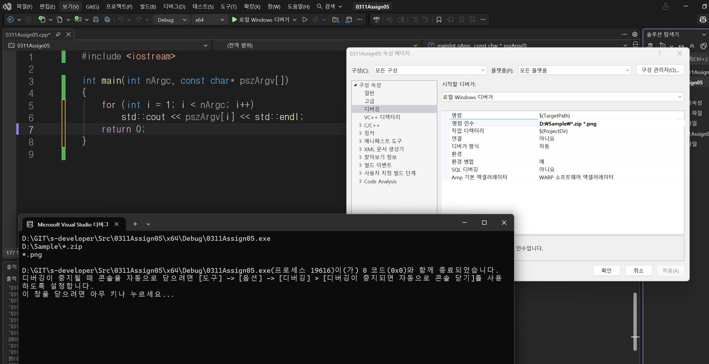This screenshot has width=709, height=364.
Task: Click Start Without Debugging outline play icon
Action: pos(305,20)
